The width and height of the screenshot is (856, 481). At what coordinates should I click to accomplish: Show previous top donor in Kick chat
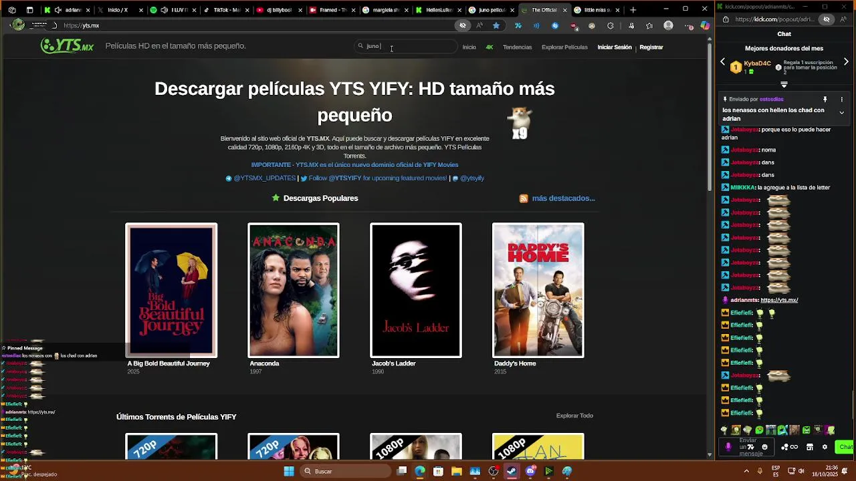point(722,62)
